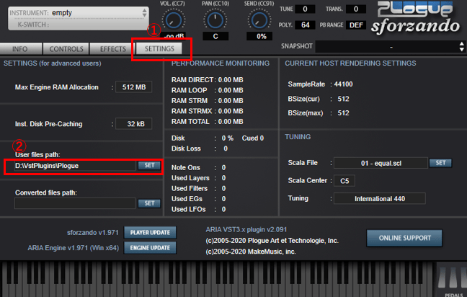The height and width of the screenshot is (297, 467).
Task: Click the PEDALS control
Action: pyautogui.click(x=452, y=280)
